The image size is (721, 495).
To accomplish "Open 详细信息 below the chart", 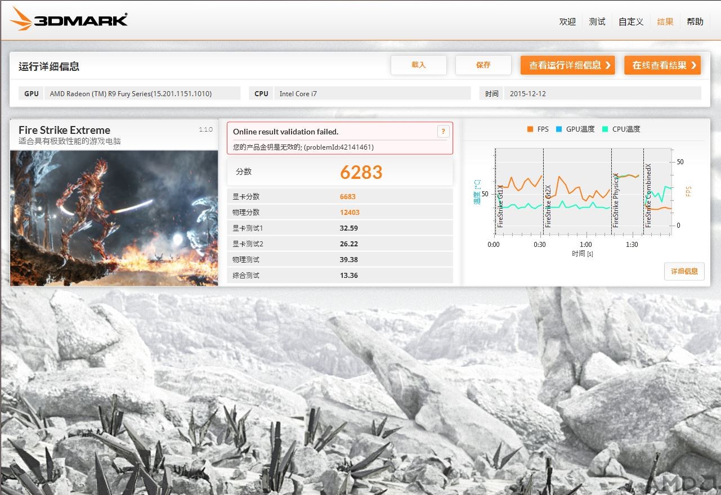I will tap(684, 271).
